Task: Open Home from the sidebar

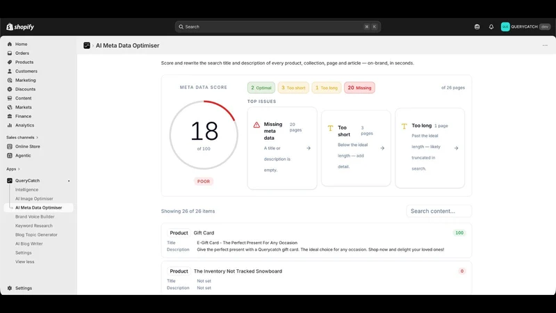Action: pos(22,44)
